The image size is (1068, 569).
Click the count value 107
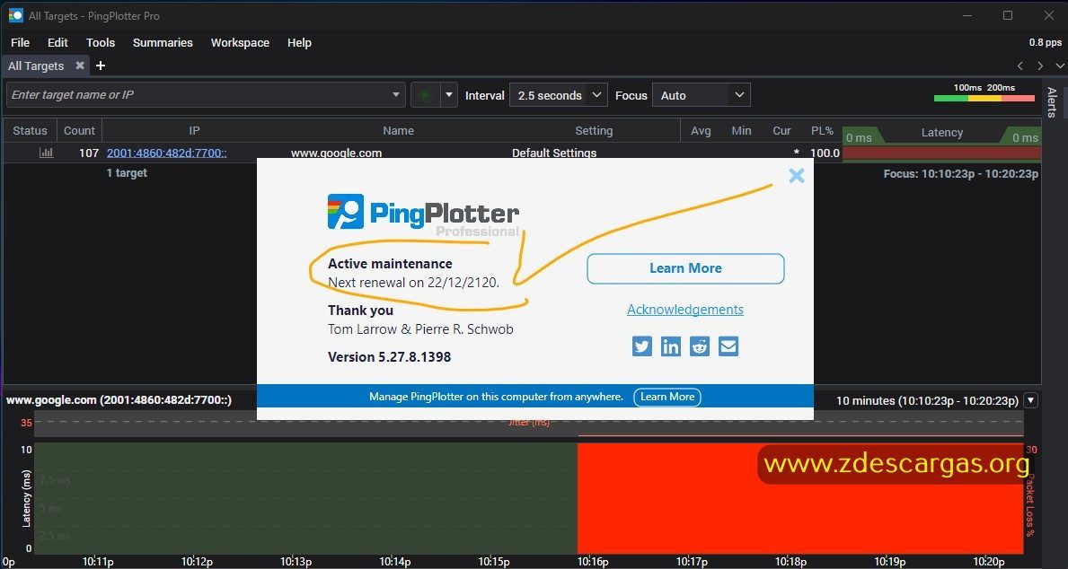click(89, 153)
